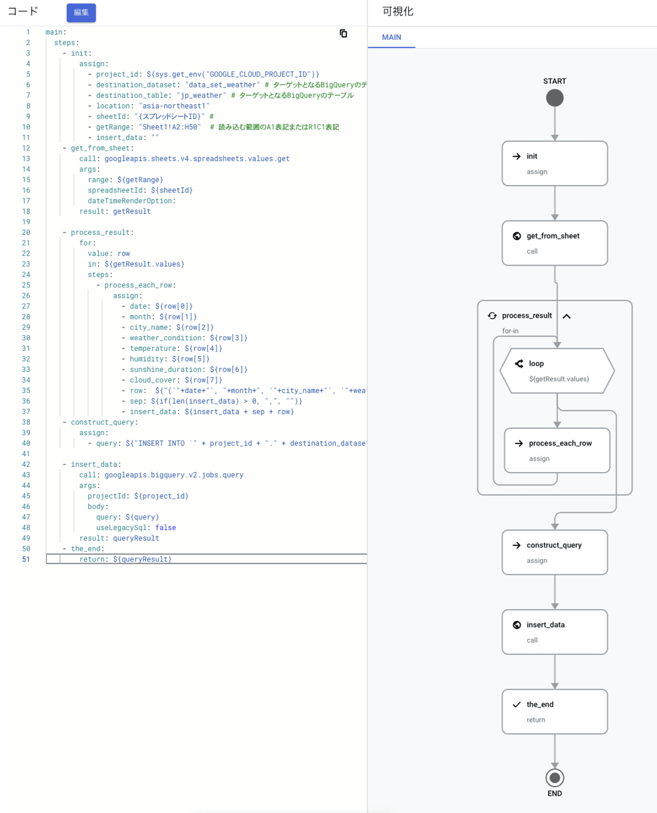
Task: Click the 編集 (edit) button
Action: [x=81, y=13]
